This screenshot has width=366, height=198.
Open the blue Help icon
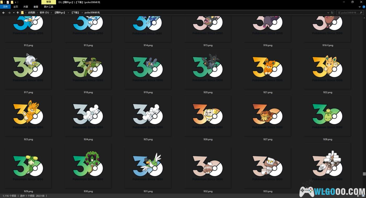[x=364, y=7]
